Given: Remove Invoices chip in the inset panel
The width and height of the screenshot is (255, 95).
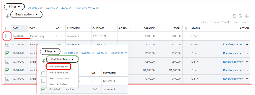Looking at the screenshot, I should click(93, 53).
